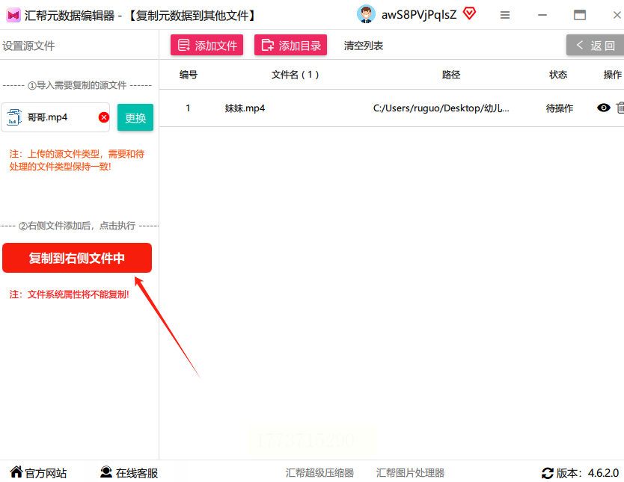Open the hamburger menu icon
Viewport: 624px width, 482px height.
pos(505,15)
